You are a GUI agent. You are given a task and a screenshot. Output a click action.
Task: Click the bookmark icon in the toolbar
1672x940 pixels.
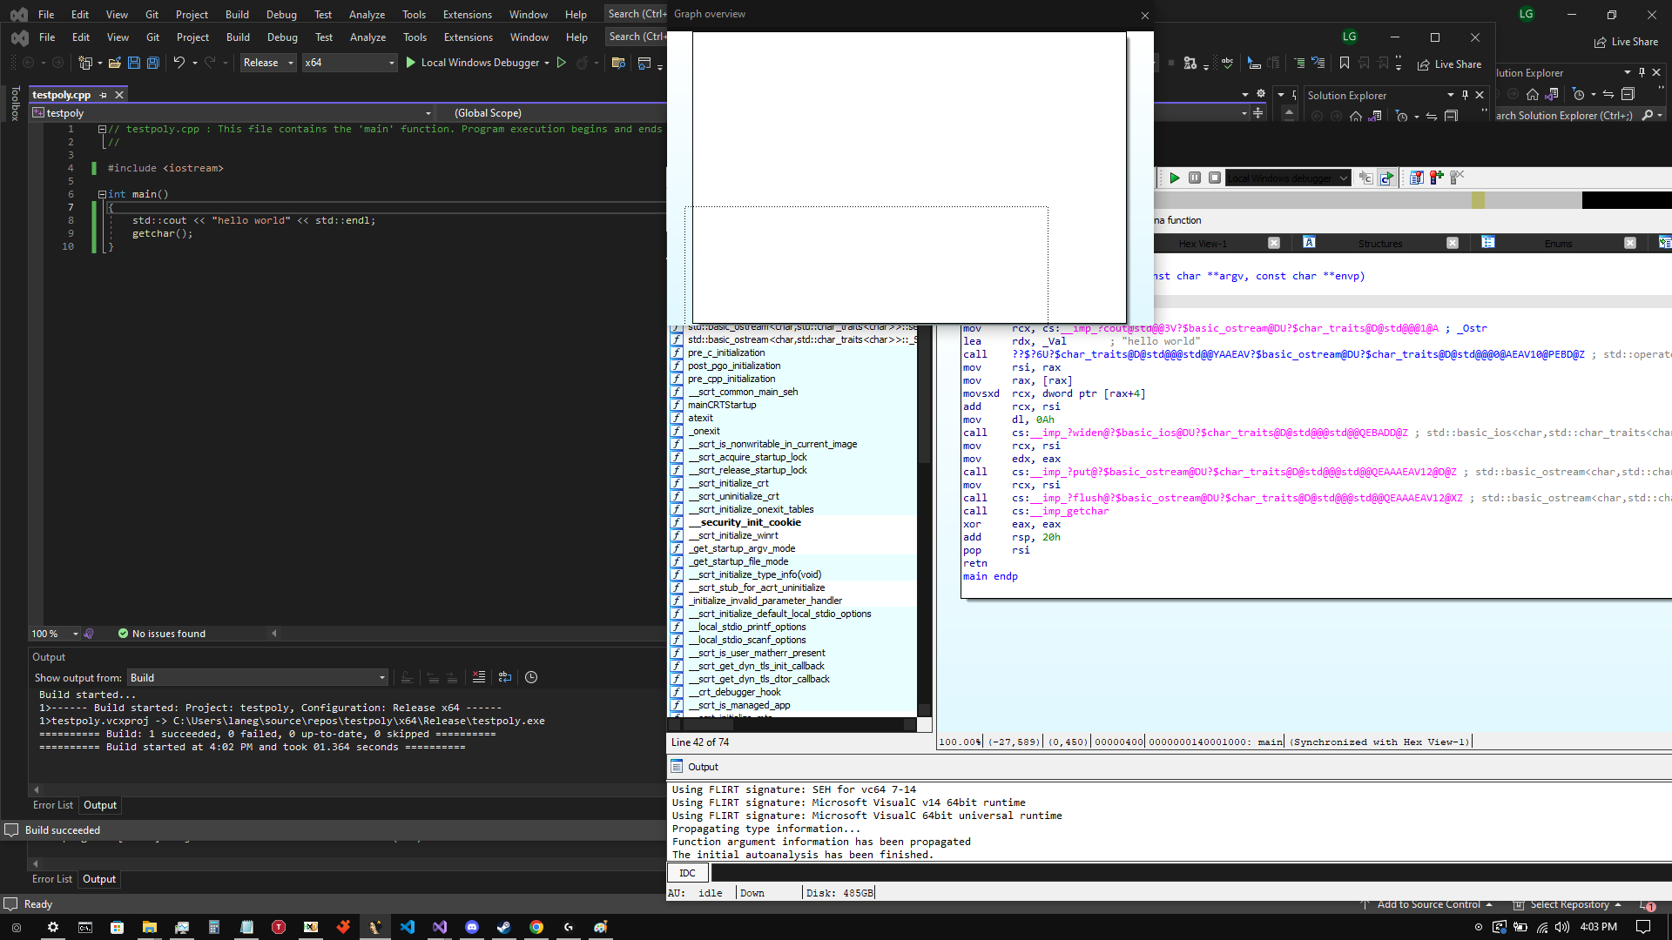(1344, 63)
